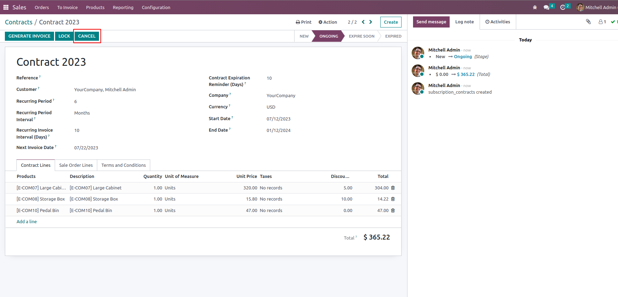The width and height of the screenshot is (618, 297).
Task: Open the Print dropdown
Action: 304,22
